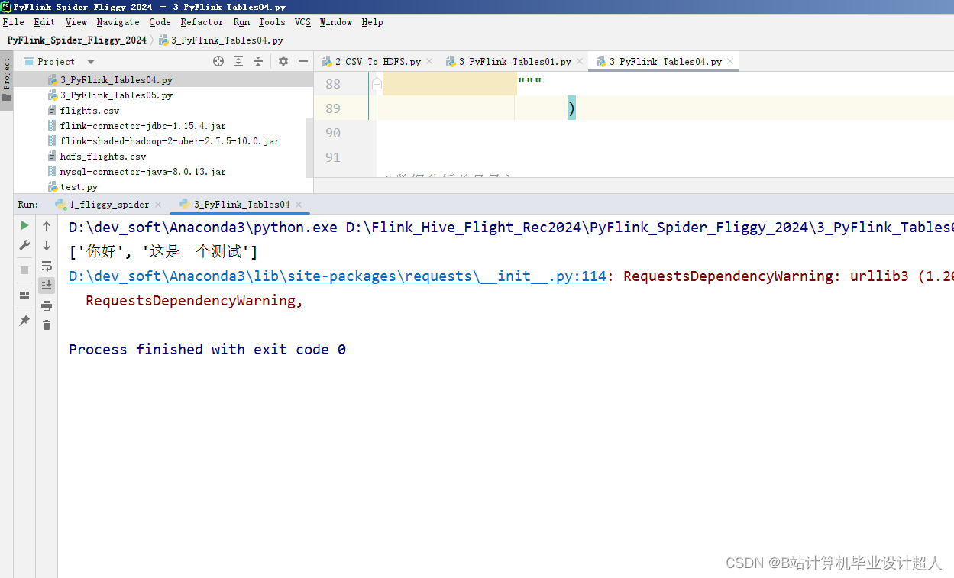The image size is (954, 578).
Task: Print the console output
Action: pos(47,305)
